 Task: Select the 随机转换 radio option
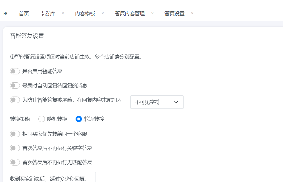[x=42, y=119]
